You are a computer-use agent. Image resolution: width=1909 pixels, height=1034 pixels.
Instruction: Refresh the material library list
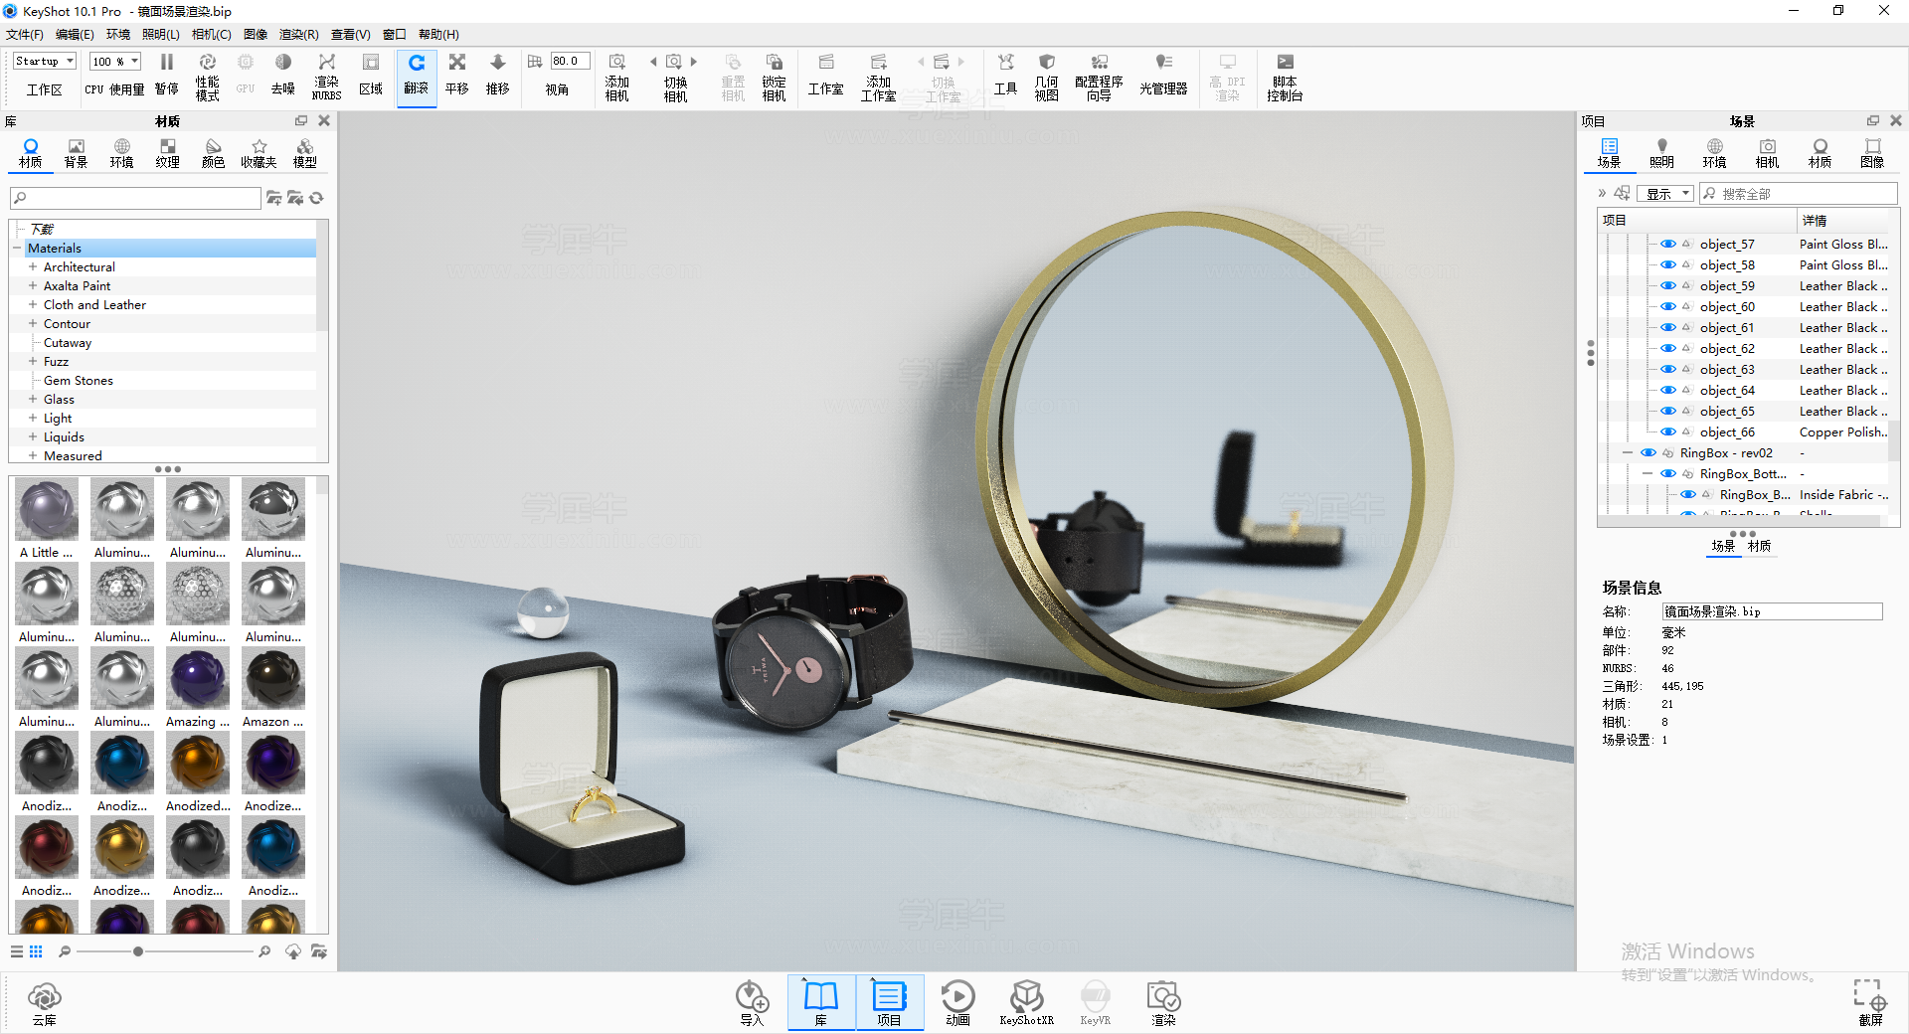point(316,198)
